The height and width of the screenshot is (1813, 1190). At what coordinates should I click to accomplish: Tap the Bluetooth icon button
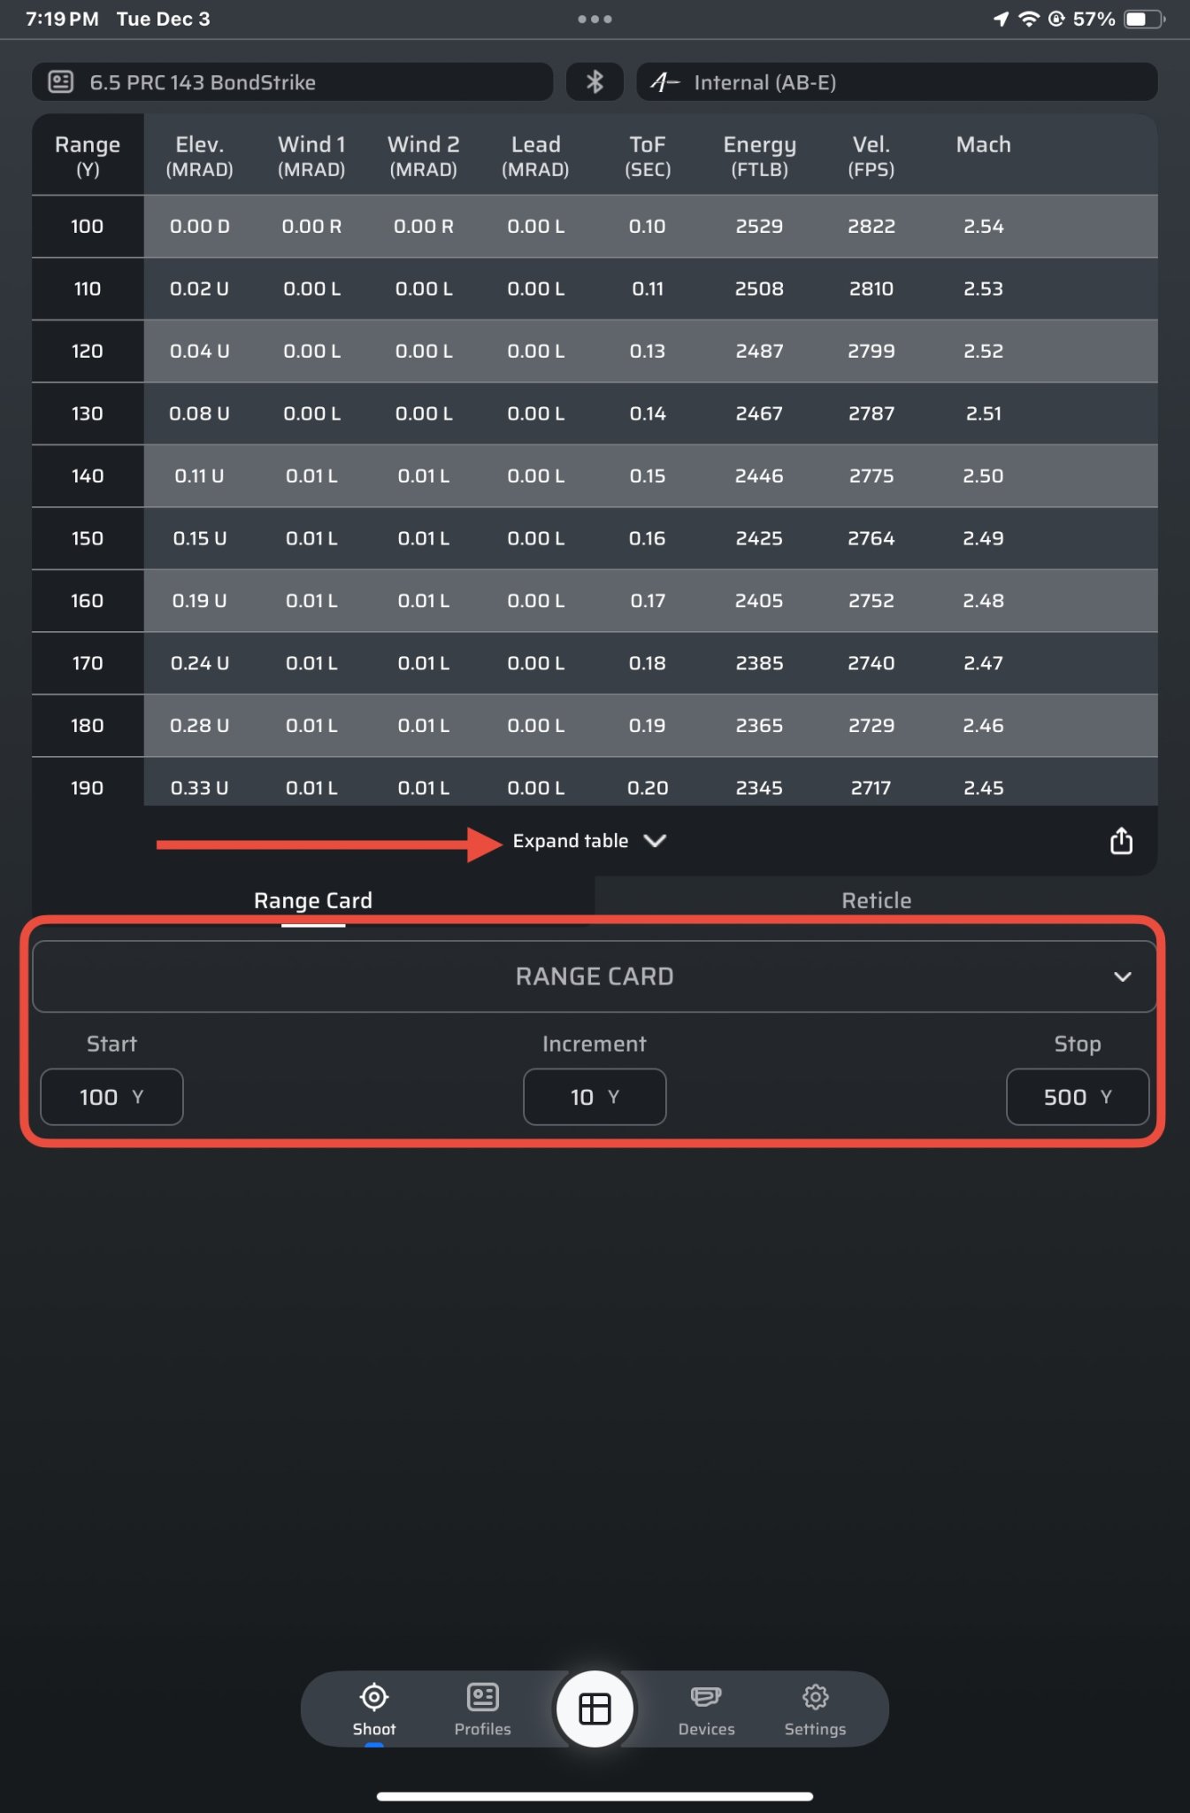[x=595, y=82]
